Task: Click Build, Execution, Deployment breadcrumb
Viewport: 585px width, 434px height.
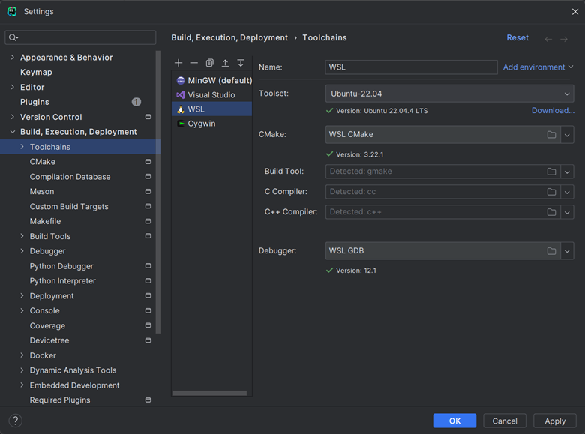Action: point(229,38)
